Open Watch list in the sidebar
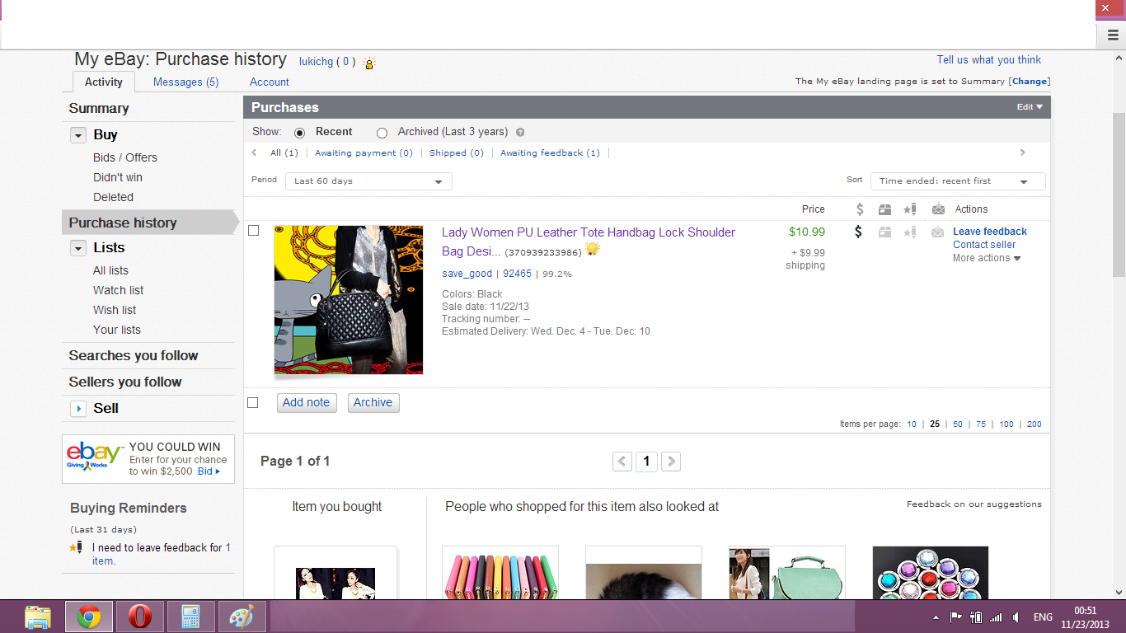This screenshot has height=633, width=1126. (119, 290)
